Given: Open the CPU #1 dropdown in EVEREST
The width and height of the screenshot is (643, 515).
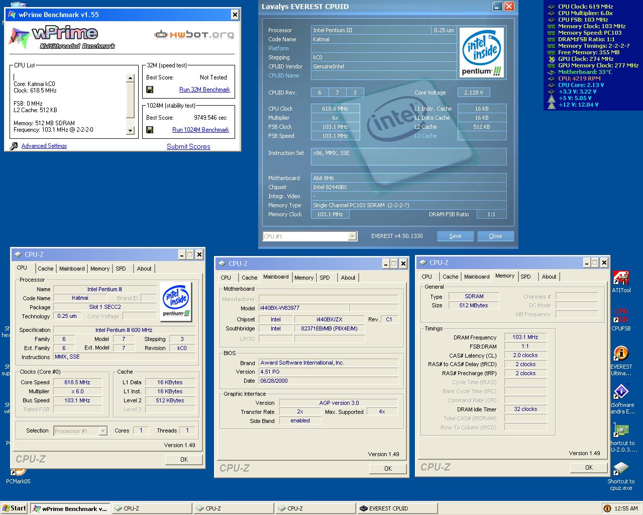Looking at the screenshot, I should coord(352,236).
